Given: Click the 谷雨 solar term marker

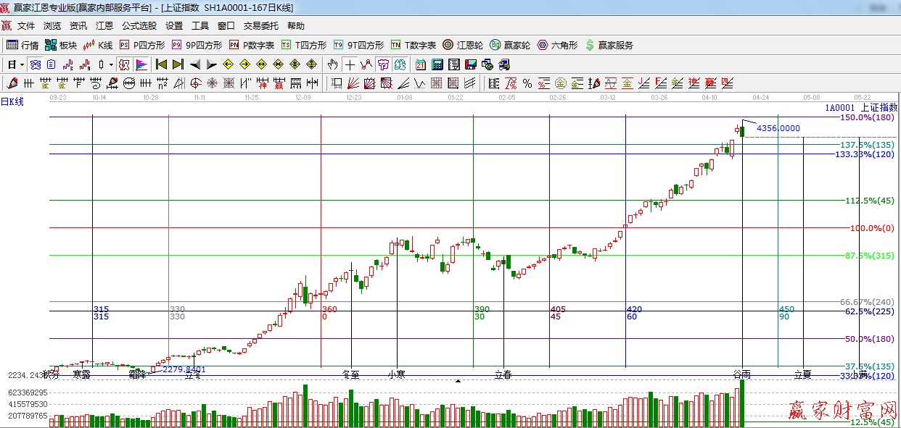Looking at the screenshot, I should tap(741, 374).
